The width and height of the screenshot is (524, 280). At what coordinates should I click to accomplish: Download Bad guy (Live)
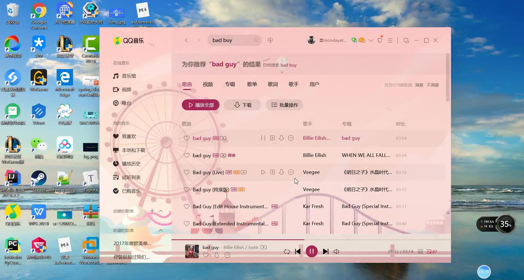click(x=281, y=172)
